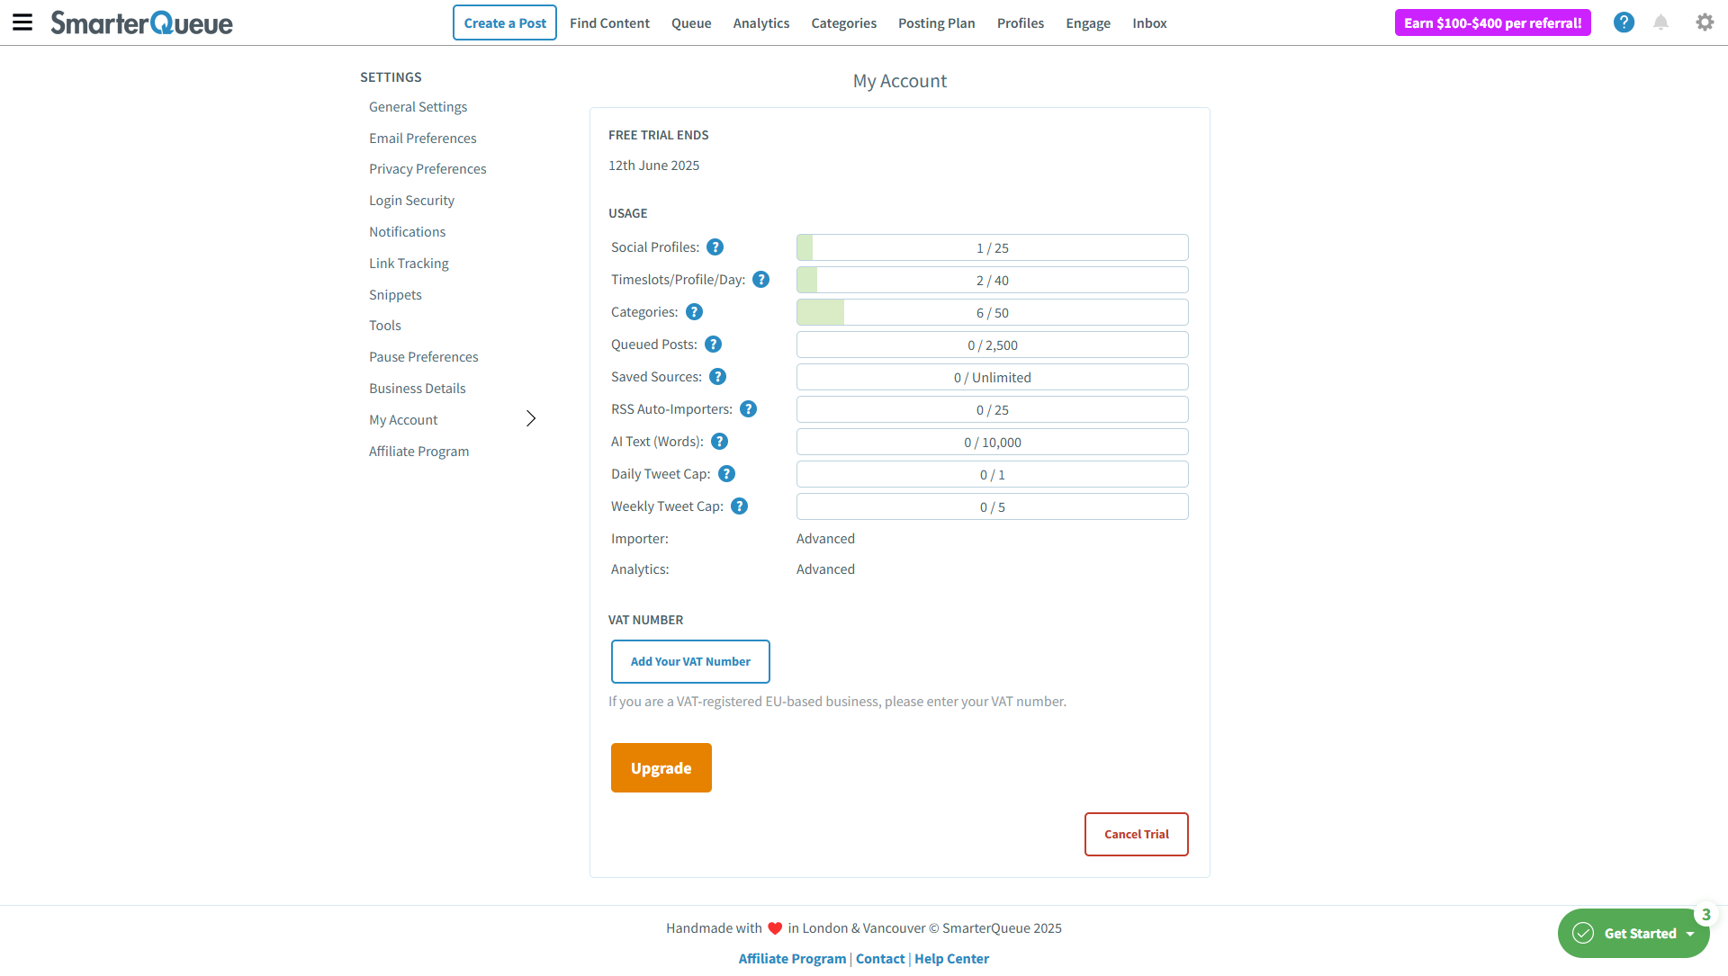Image resolution: width=1728 pixels, height=976 pixels.
Task: Open the settings gear icon
Action: tap(1705, 22)
